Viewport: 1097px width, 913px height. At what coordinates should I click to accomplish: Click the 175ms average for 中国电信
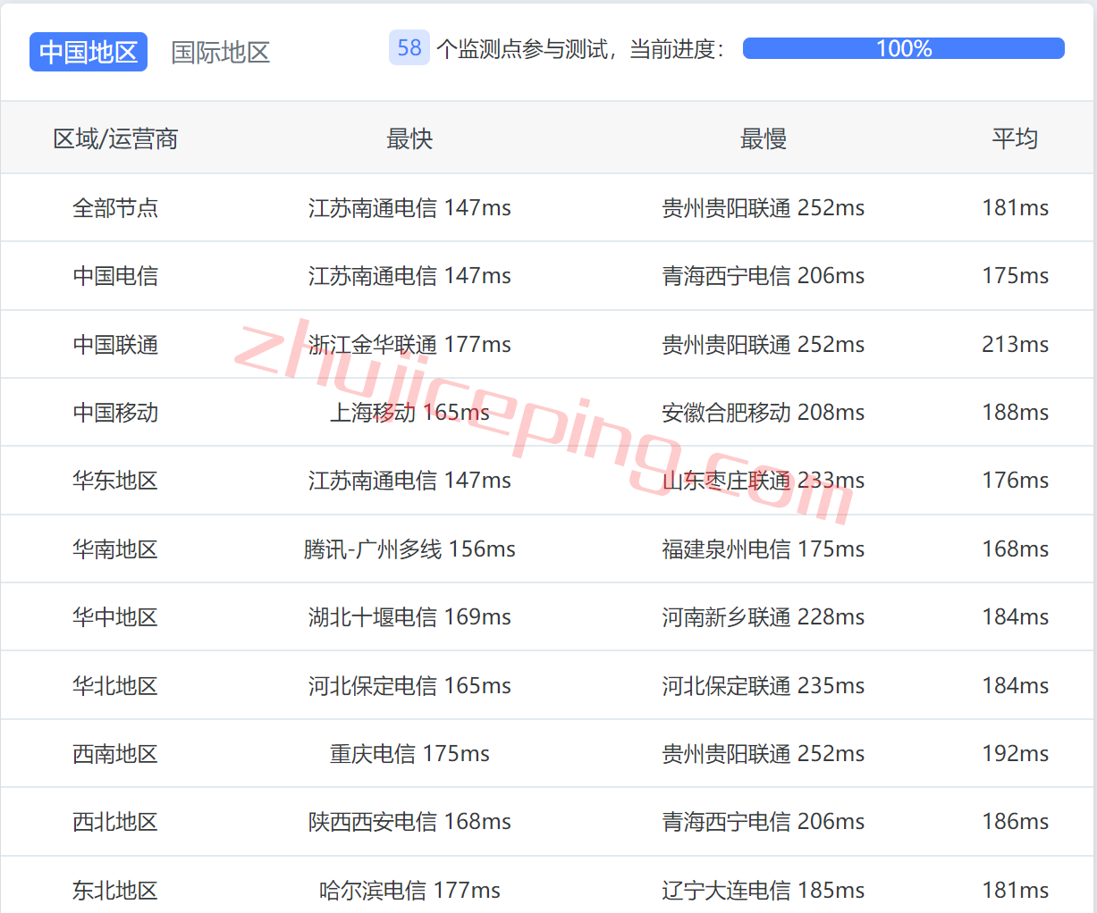tap(1015, 276)
